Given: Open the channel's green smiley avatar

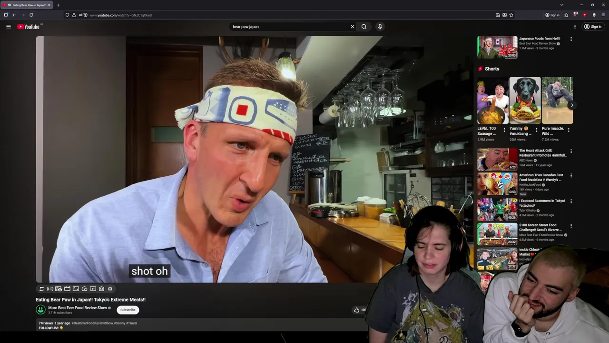Looking at the screenshot, I should (40, 310).
